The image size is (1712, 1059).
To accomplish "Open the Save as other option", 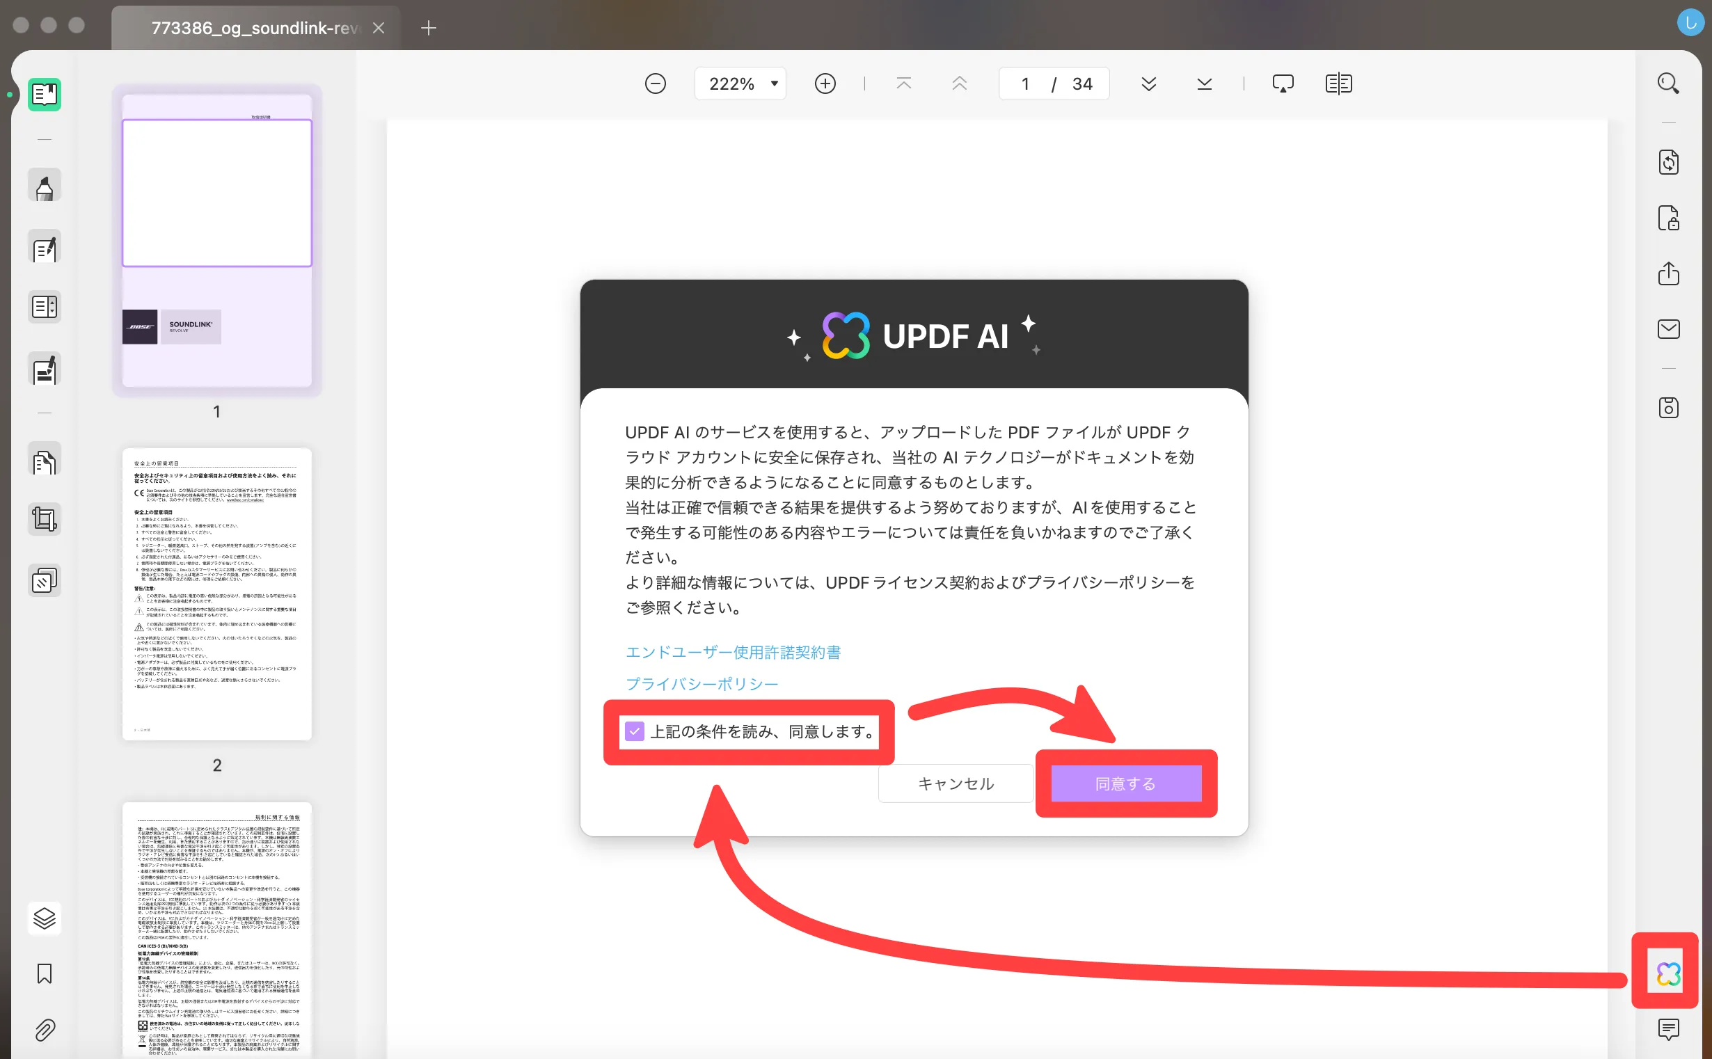I will tap(1668, 408).
